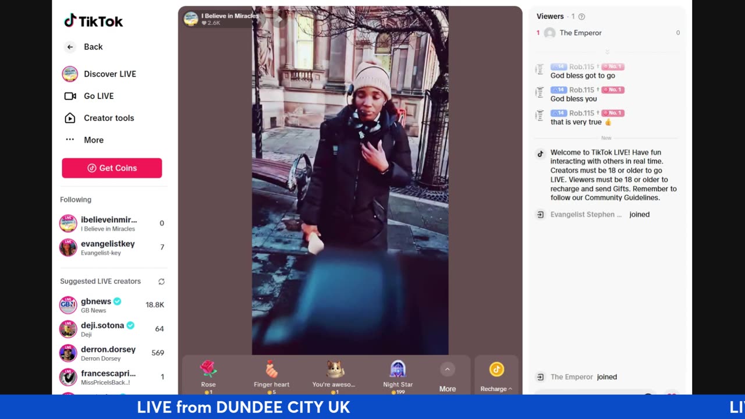Screen dimensions: 745x419
Task: Click the 'that is very true' comment text
Action: pos(581,122)
